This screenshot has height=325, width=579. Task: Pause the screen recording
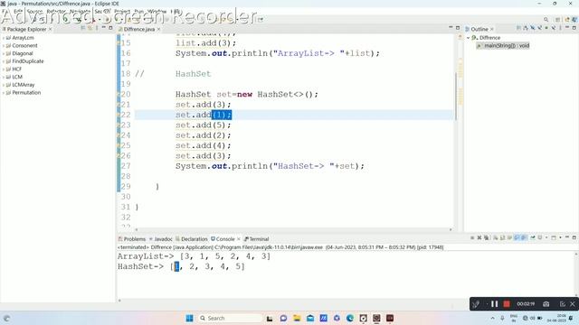point(495,304)
